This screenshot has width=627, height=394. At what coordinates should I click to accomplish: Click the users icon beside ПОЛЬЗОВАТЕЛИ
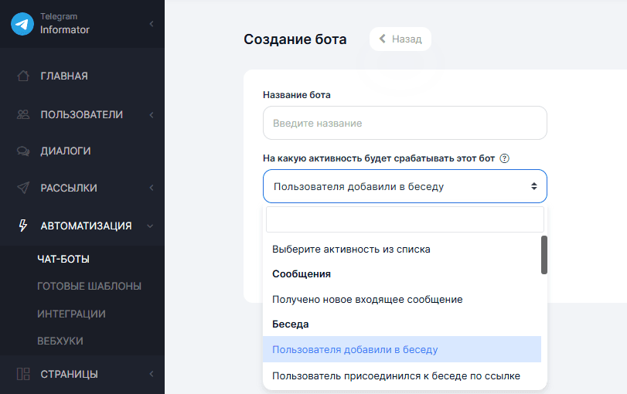click(x=23, y=114)
